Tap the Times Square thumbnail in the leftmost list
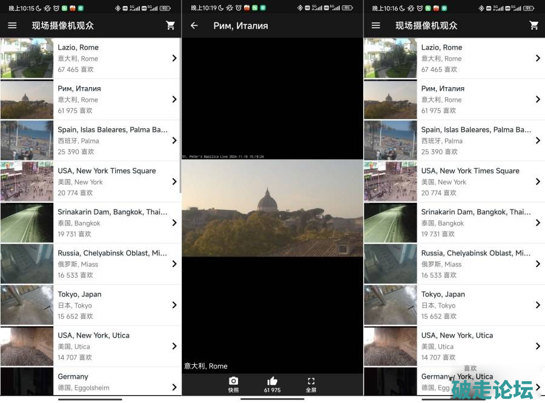Viewport: 545px width, 403px height. pyautogui.click(x=27, y=182)
